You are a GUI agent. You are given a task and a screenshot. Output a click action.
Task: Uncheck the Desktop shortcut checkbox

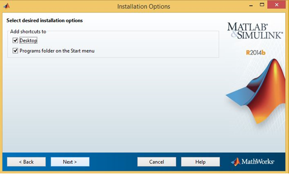click(x=15, y=40)
